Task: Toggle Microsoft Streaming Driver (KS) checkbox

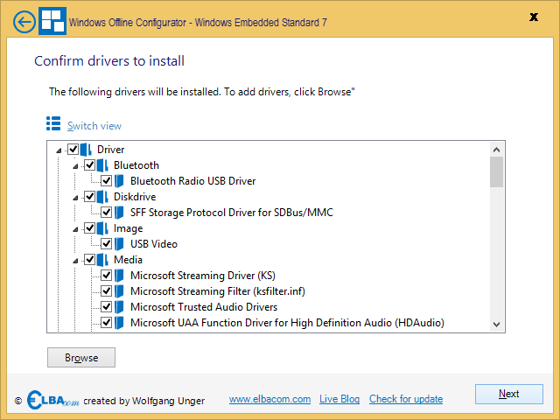Action: [x=106, y=275]
